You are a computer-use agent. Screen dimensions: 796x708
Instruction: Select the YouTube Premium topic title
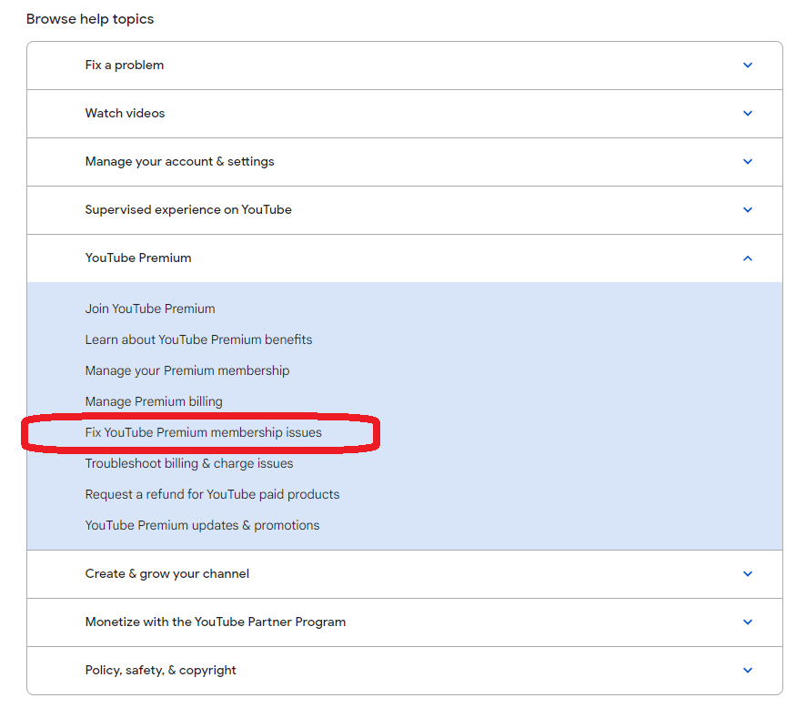coord(138,258)
